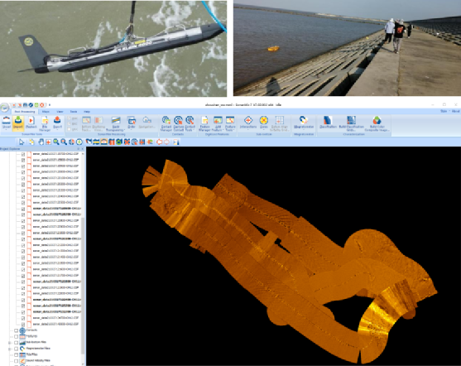This screenshot has height=366, width=461.
Task: Click the blue globe toolbar icon
Action: 71,142
